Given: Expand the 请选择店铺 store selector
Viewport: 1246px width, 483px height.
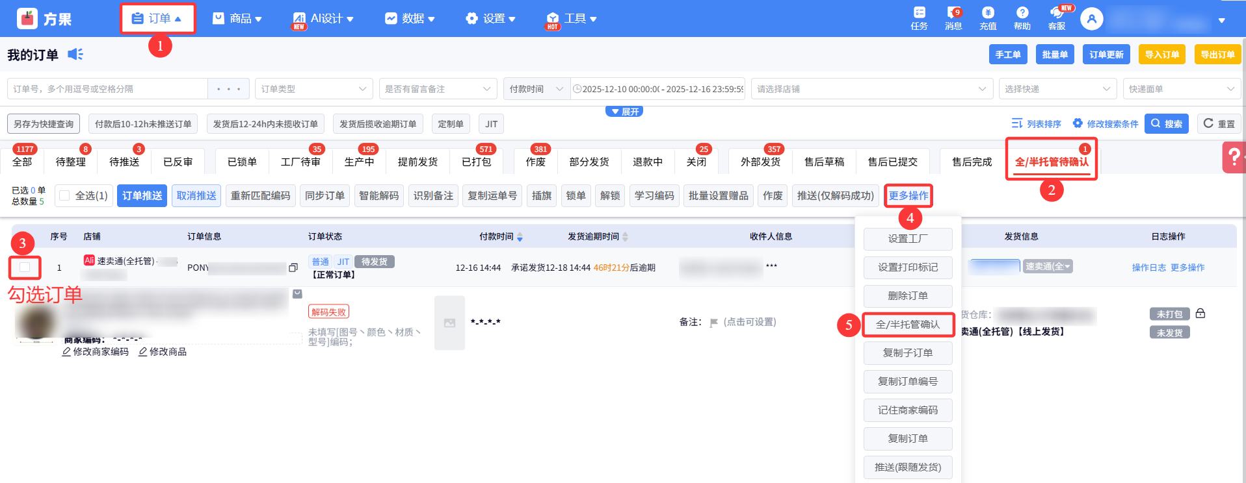Looking at the screenshot, I should pos(871,89).
